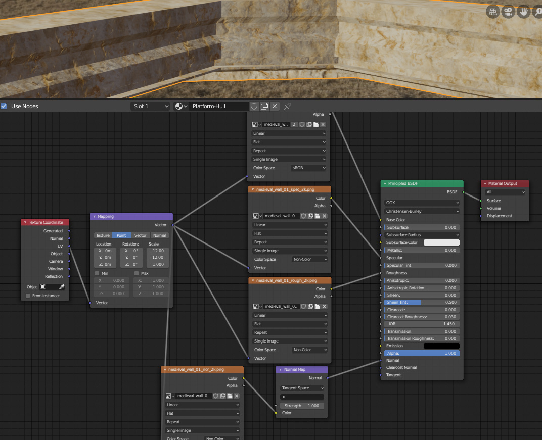Toggle fake user shield on nor_2k node

[x=216, y=396]
